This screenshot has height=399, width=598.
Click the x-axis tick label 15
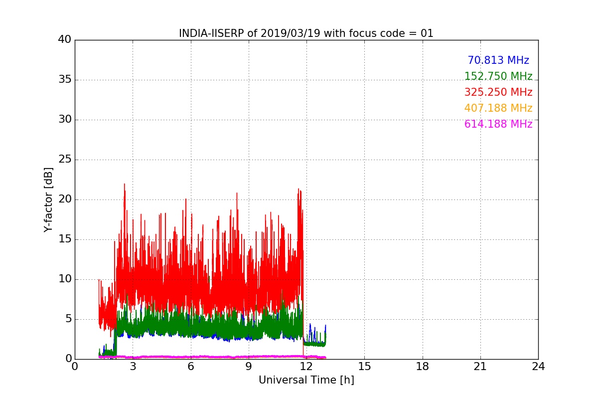point(364,366)
